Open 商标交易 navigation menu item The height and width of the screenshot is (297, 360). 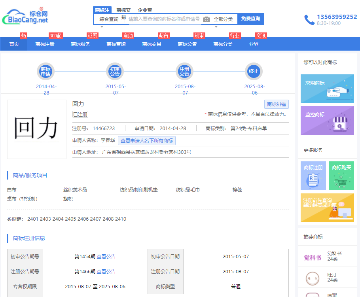coord(152,44)
